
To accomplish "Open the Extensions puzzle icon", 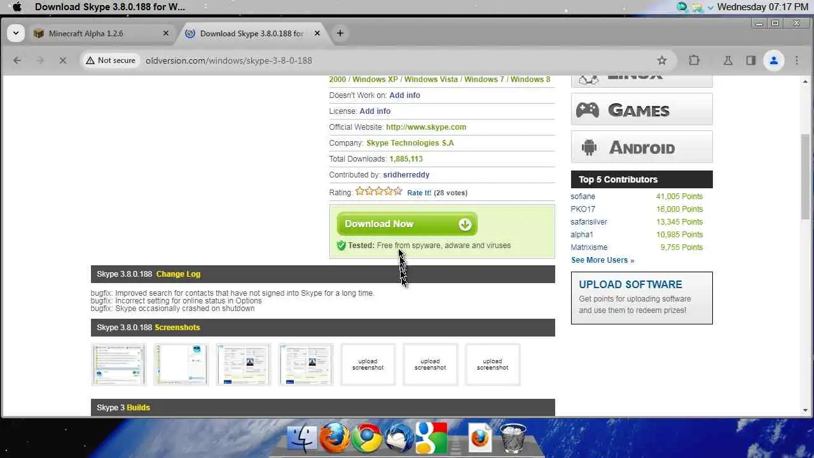I will pos(694,60).
